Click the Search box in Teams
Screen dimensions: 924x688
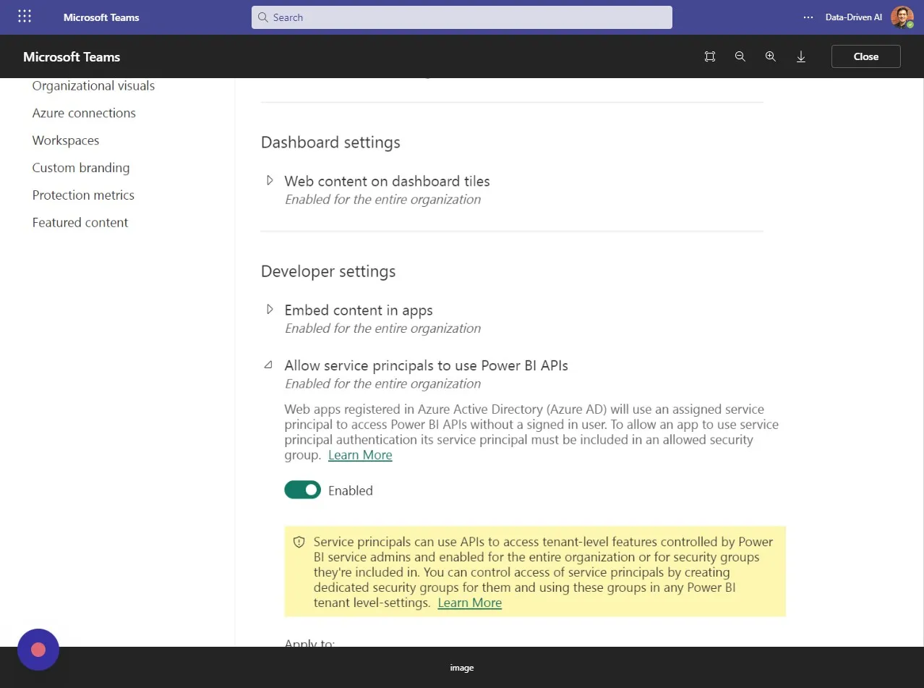click(x=462, y=17)
